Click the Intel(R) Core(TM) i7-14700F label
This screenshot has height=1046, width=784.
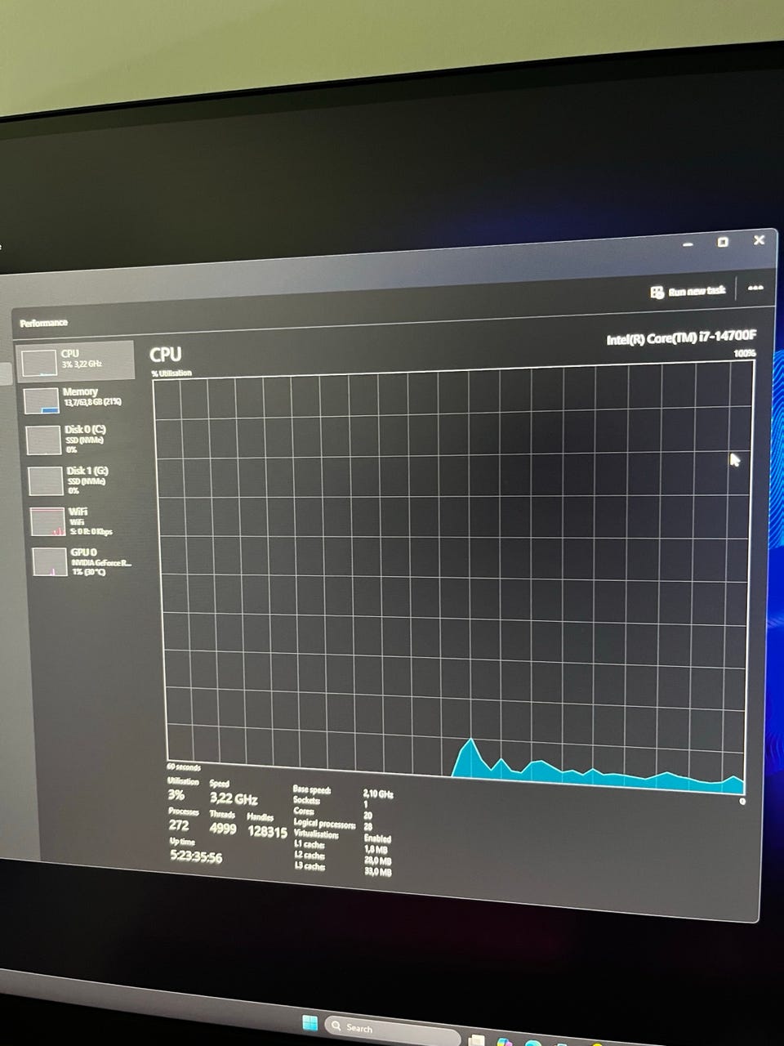tap(681, 338)
